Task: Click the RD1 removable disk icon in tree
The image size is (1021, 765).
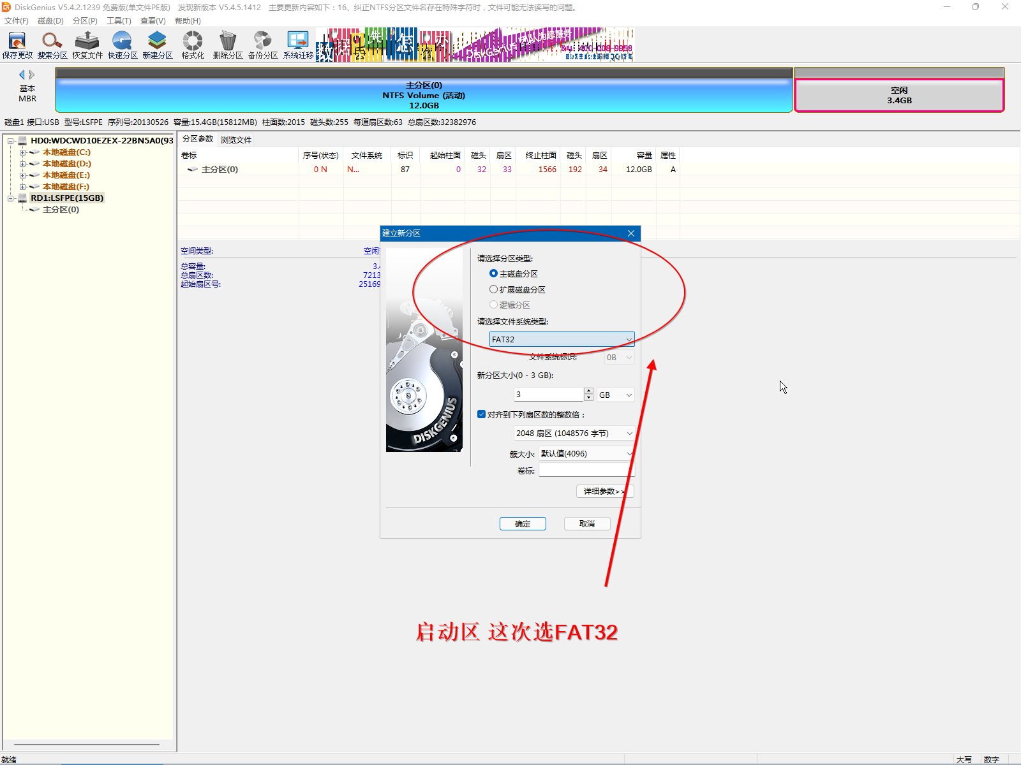Action: (22, 198)
